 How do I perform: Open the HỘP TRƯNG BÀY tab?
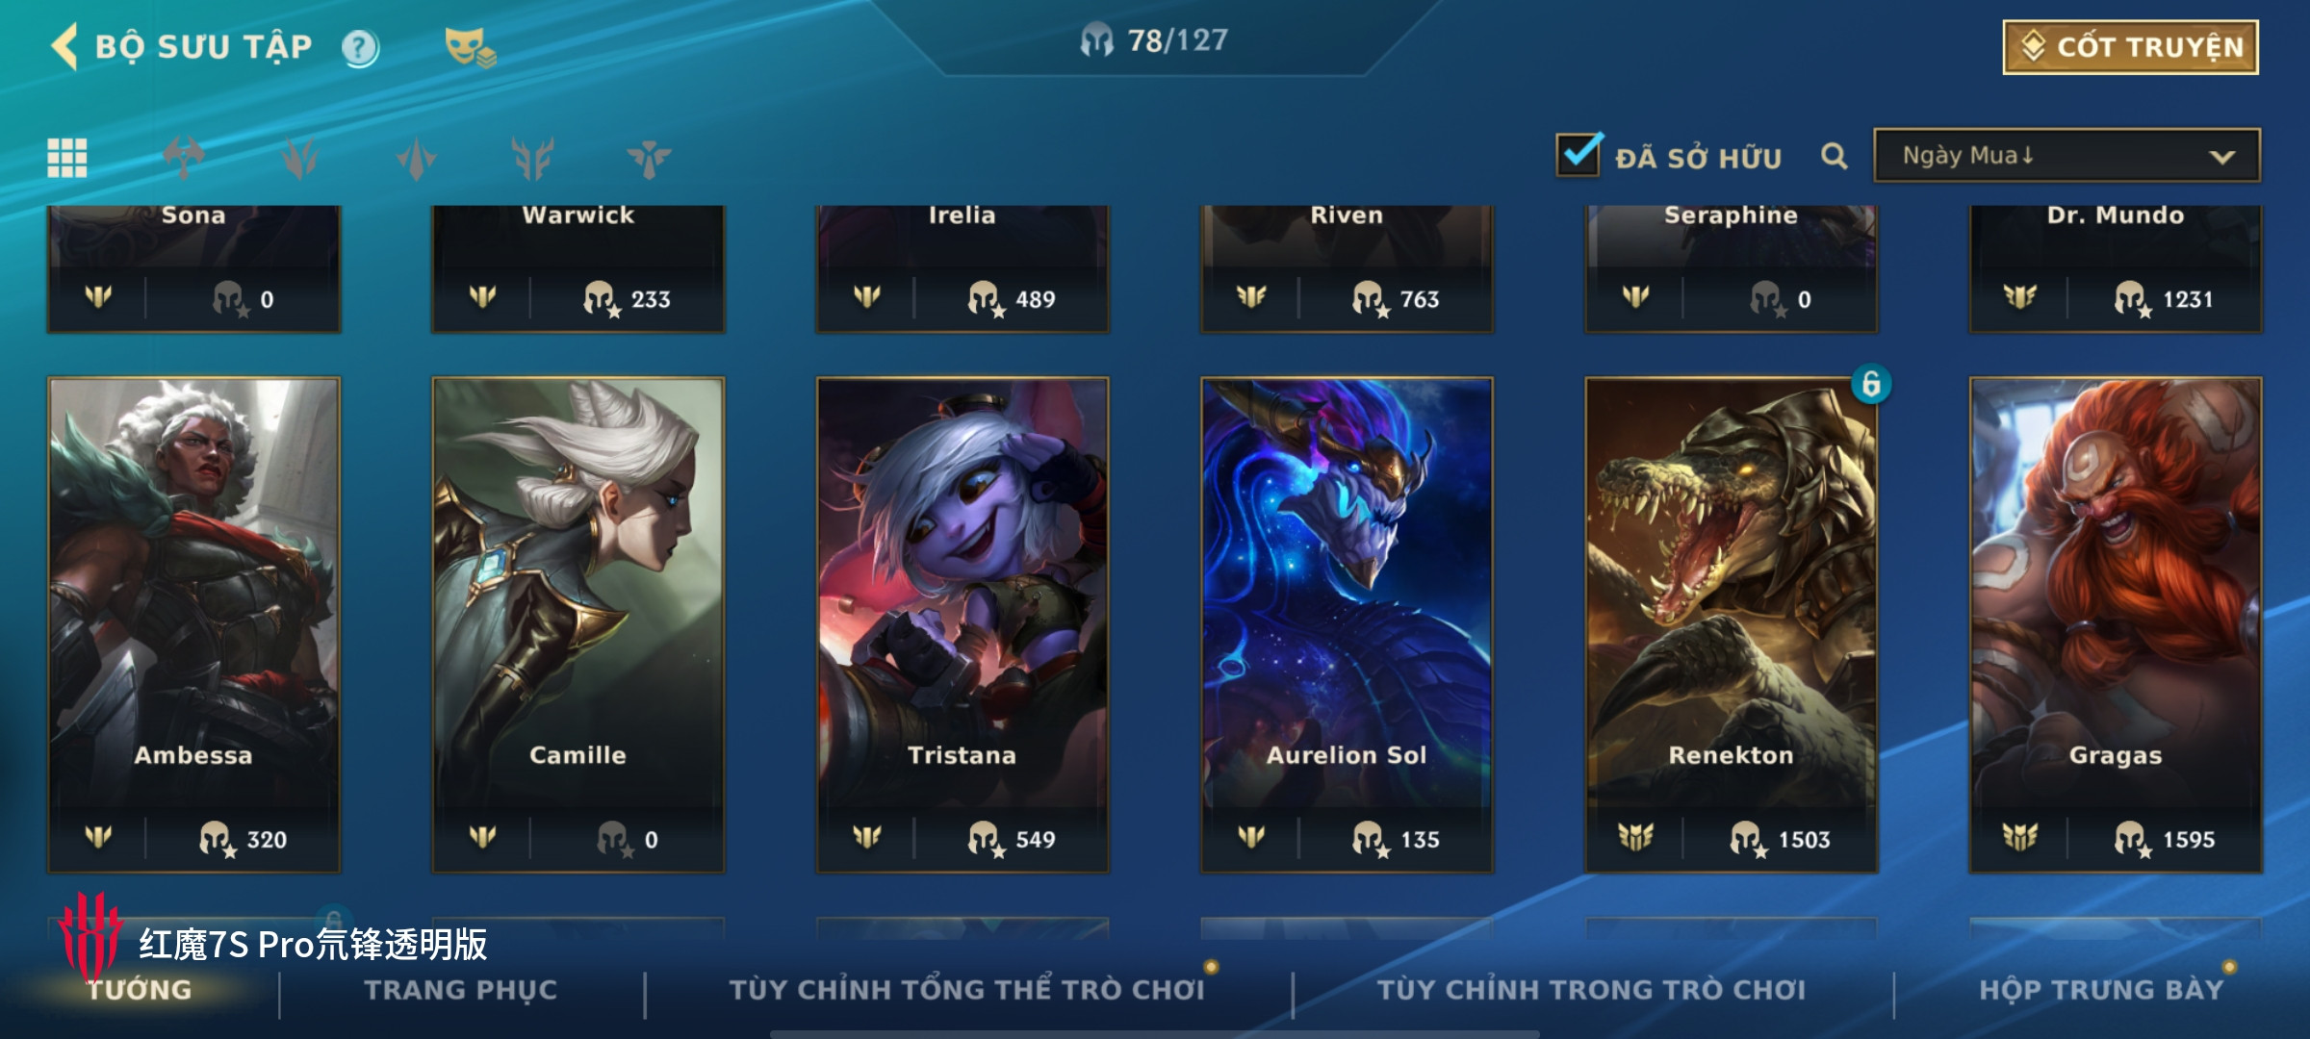click(2101, 990)
